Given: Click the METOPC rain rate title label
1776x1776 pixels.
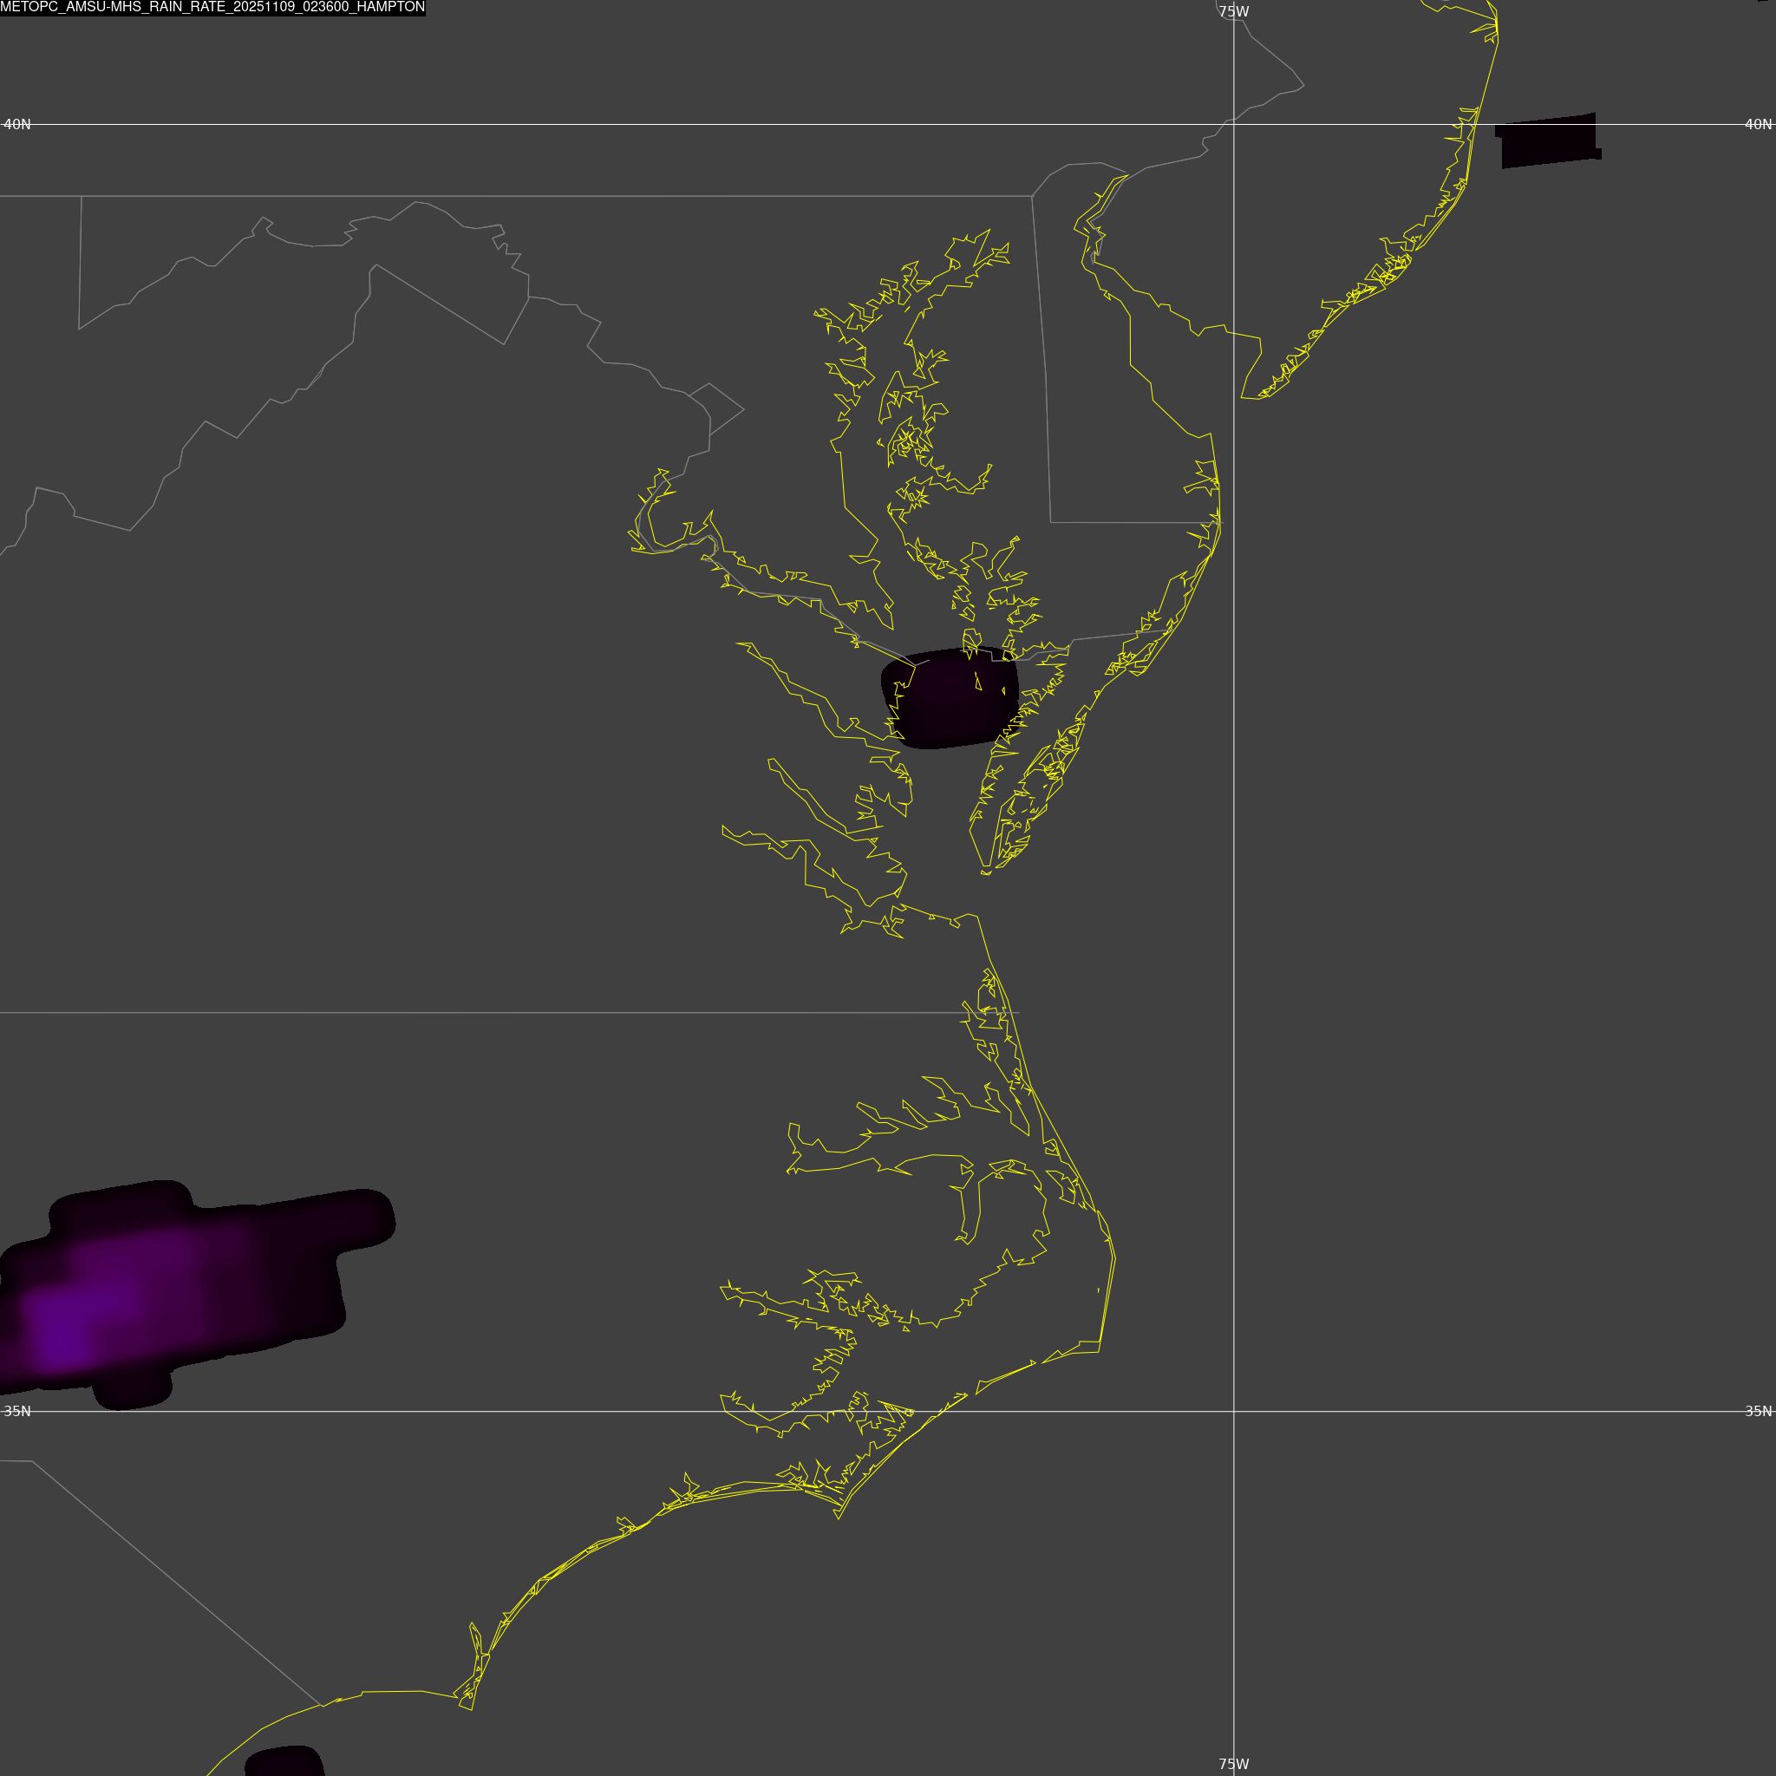Looking at the screenshot, I should click(x=212, y=7).
